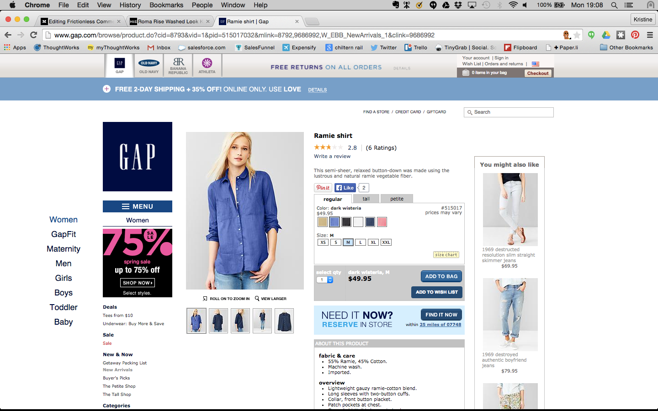
Task: Click the large Gap logo
Action: click(x=138, y=157)
